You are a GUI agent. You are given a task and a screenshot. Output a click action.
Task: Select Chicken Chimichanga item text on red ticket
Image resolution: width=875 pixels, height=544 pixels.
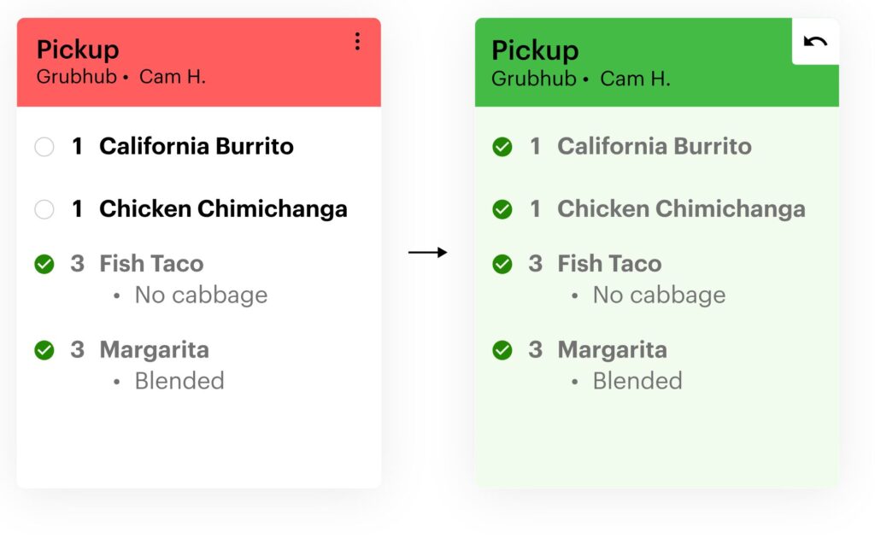pos(223,209)
